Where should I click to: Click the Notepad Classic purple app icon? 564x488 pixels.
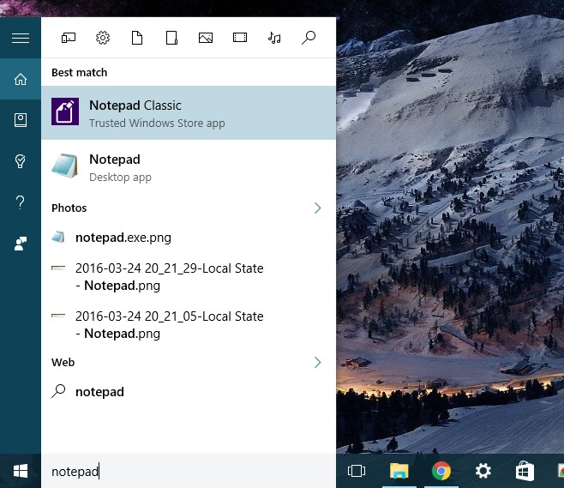[65, 111]
